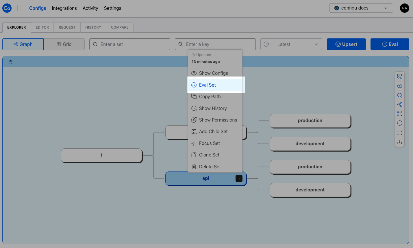Choose Show Configs in context menu
This screenshot has height=248, width=413.
(215, 73)
